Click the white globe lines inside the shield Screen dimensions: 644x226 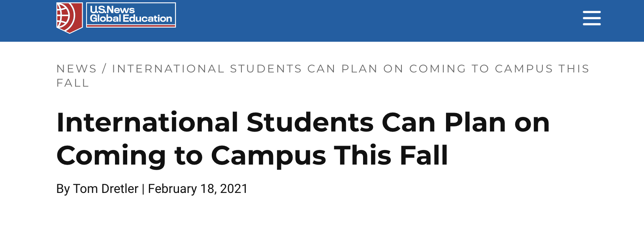65,18
